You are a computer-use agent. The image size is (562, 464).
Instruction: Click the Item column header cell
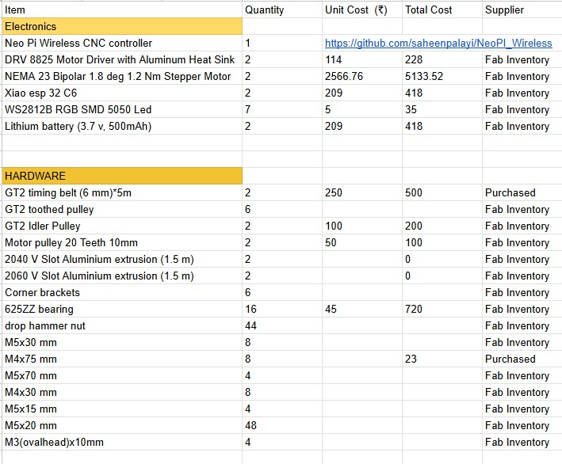(122, 10)
